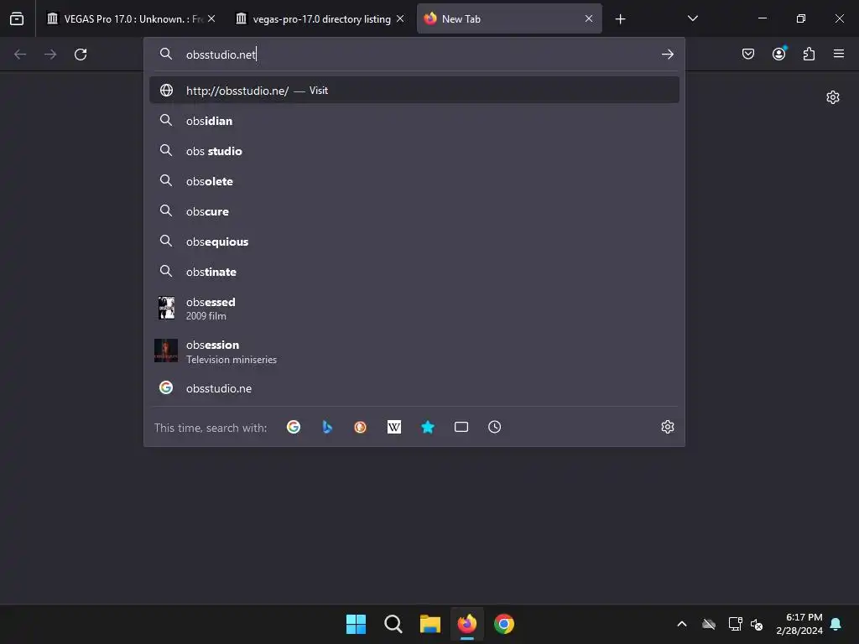The height and width of the screenshot is (644, 859).
Task: Click the Go arrow in address bar
Action: [x=667, y=55]
